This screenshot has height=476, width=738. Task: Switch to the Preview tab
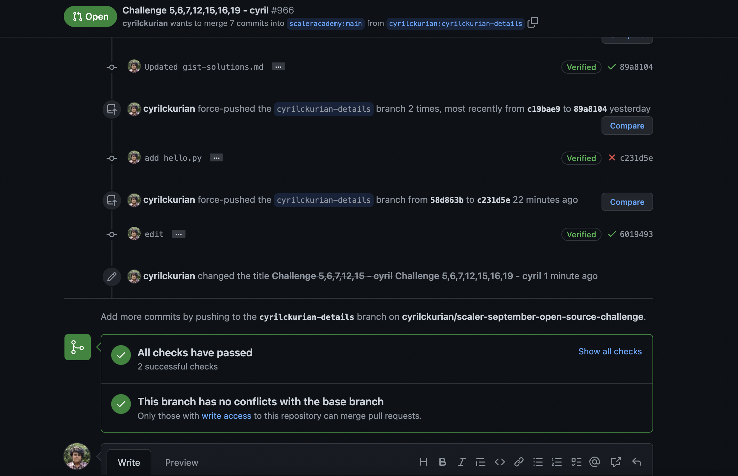pyautogui.click(x=182, y=462)
